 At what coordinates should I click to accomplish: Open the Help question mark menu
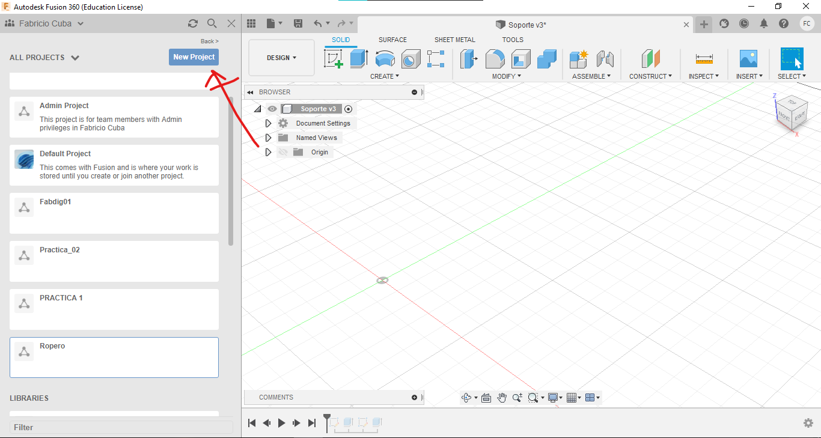tap(784, 23)
